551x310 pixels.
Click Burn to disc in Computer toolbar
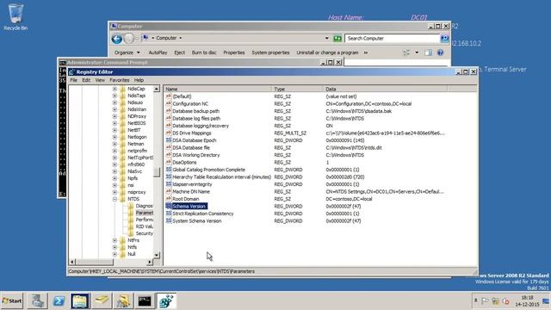point(204,53)
